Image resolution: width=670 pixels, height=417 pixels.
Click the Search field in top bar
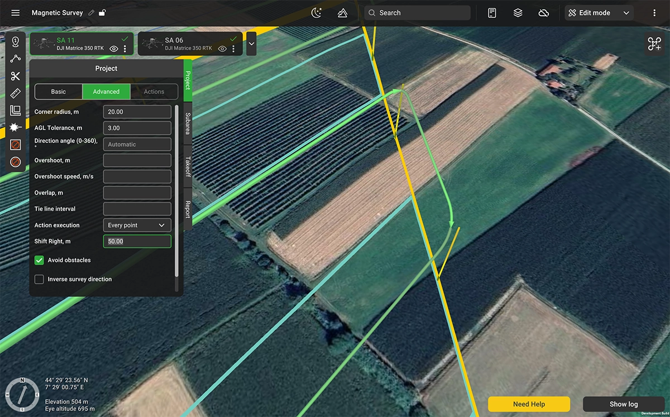418,13
